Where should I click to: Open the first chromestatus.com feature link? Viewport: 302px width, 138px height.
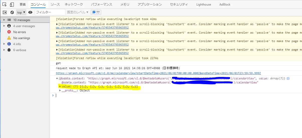(x=92, y=28)
